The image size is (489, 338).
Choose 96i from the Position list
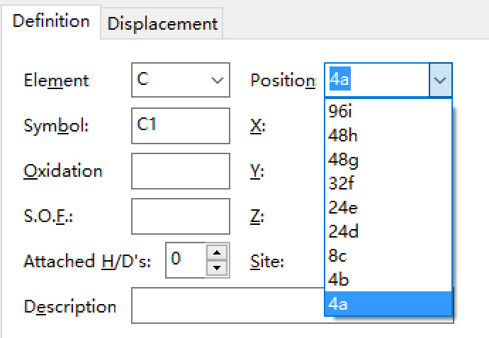point(388,111)
